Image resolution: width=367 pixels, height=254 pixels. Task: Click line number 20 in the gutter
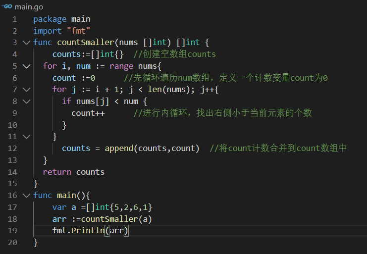tap(13, 243)
